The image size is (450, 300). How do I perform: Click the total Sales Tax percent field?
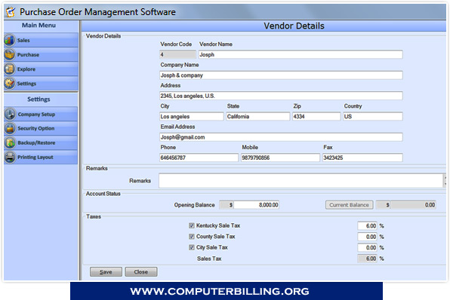click(x=368, y=259)
